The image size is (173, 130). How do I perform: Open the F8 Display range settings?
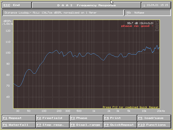[x=86, y=125]
